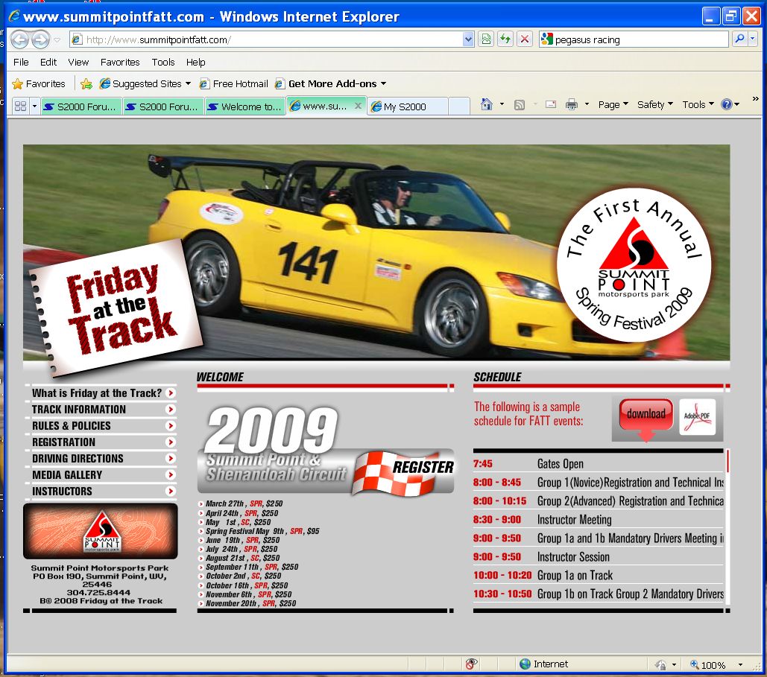
Task: Open the TRACK INFORMATION link
Action: click(79, 410)
